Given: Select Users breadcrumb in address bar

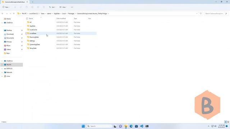Looking at the screenshot, I should (x=43, y=14).
